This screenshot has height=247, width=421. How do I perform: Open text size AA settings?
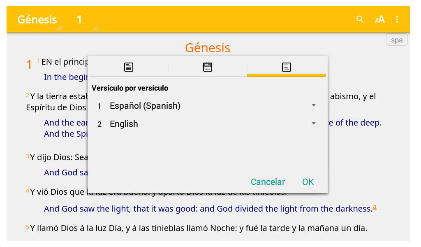(379, 19)
